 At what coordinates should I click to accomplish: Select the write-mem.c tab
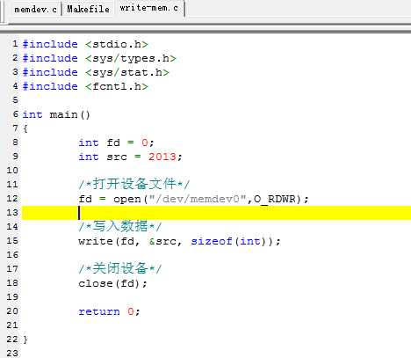coord(149,8)
